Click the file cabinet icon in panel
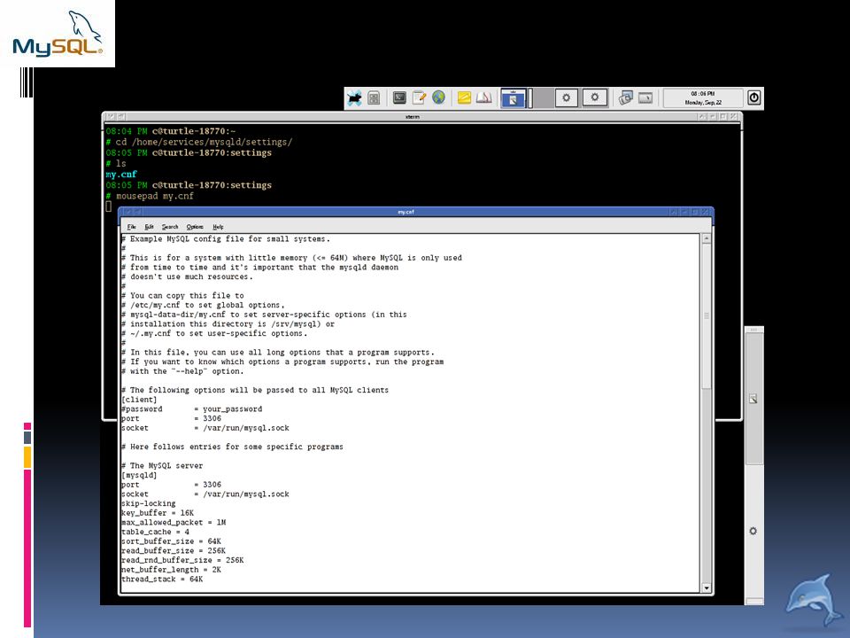 374,98
